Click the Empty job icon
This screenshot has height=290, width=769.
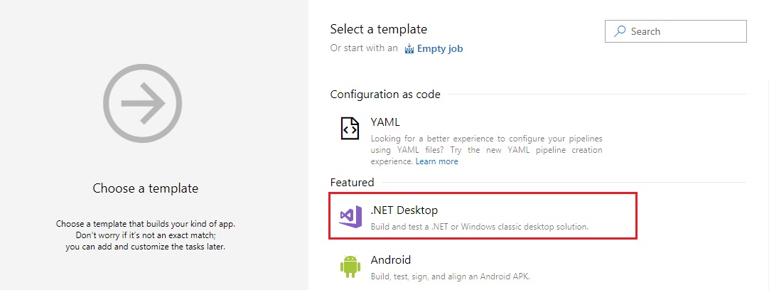pyautogui.click(x=409, y=48)
